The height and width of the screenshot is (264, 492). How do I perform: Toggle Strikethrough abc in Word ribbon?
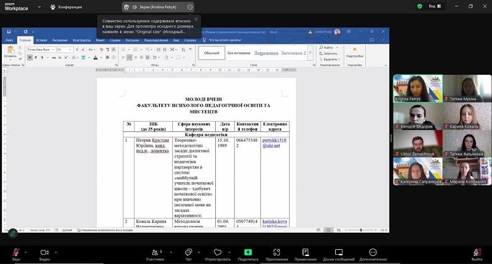click(54, 58)
